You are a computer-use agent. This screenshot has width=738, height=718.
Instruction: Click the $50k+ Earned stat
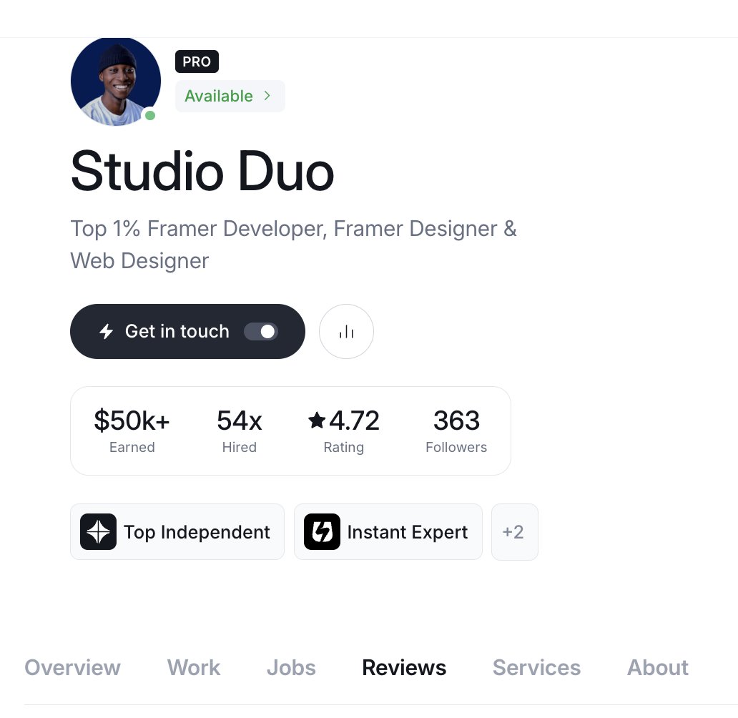pos(132,431)
